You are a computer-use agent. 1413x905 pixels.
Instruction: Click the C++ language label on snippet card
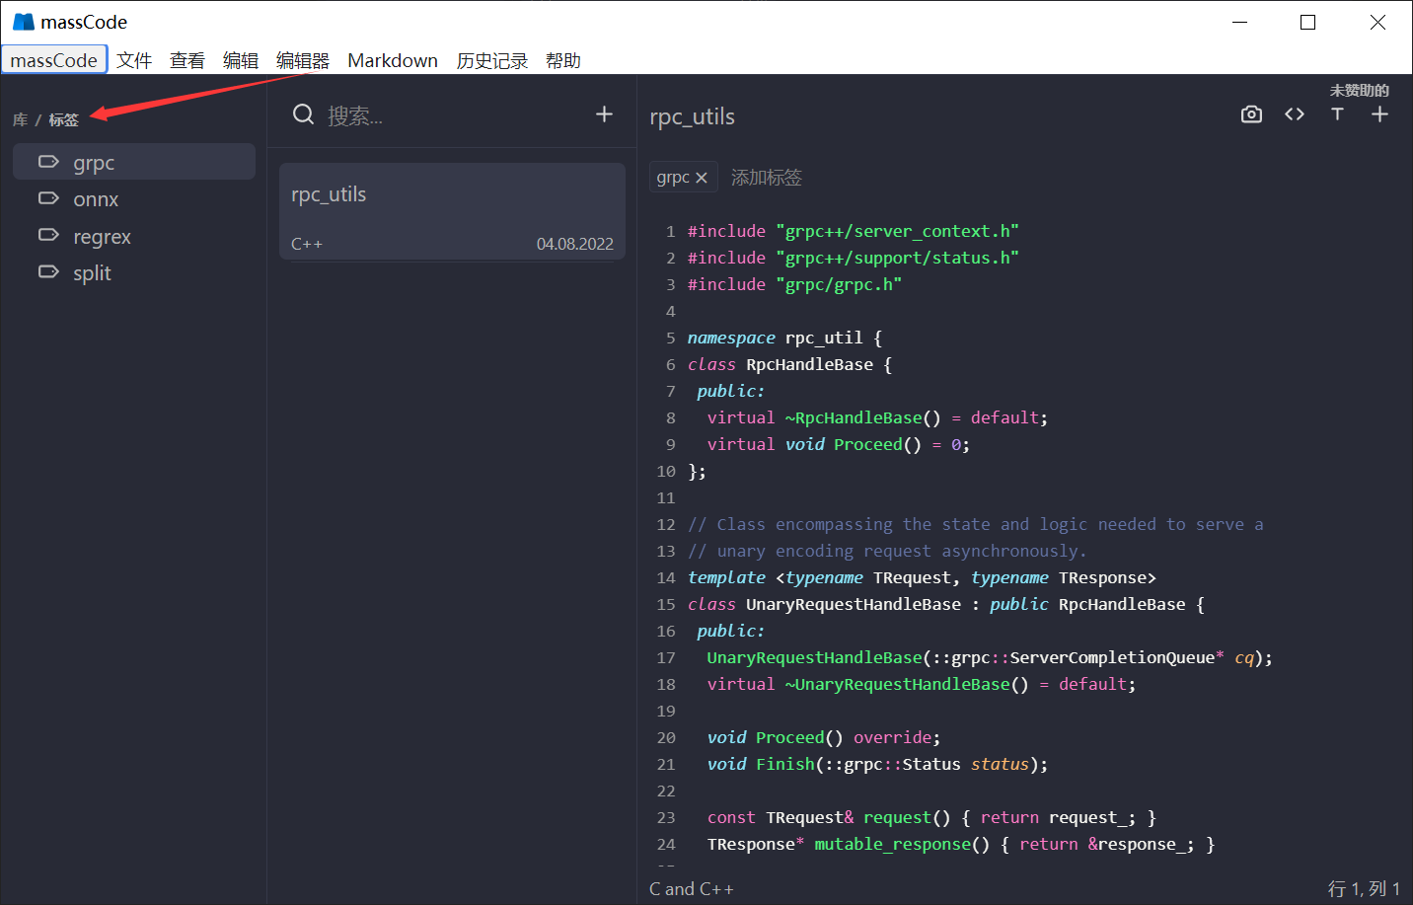pos(307,244)
